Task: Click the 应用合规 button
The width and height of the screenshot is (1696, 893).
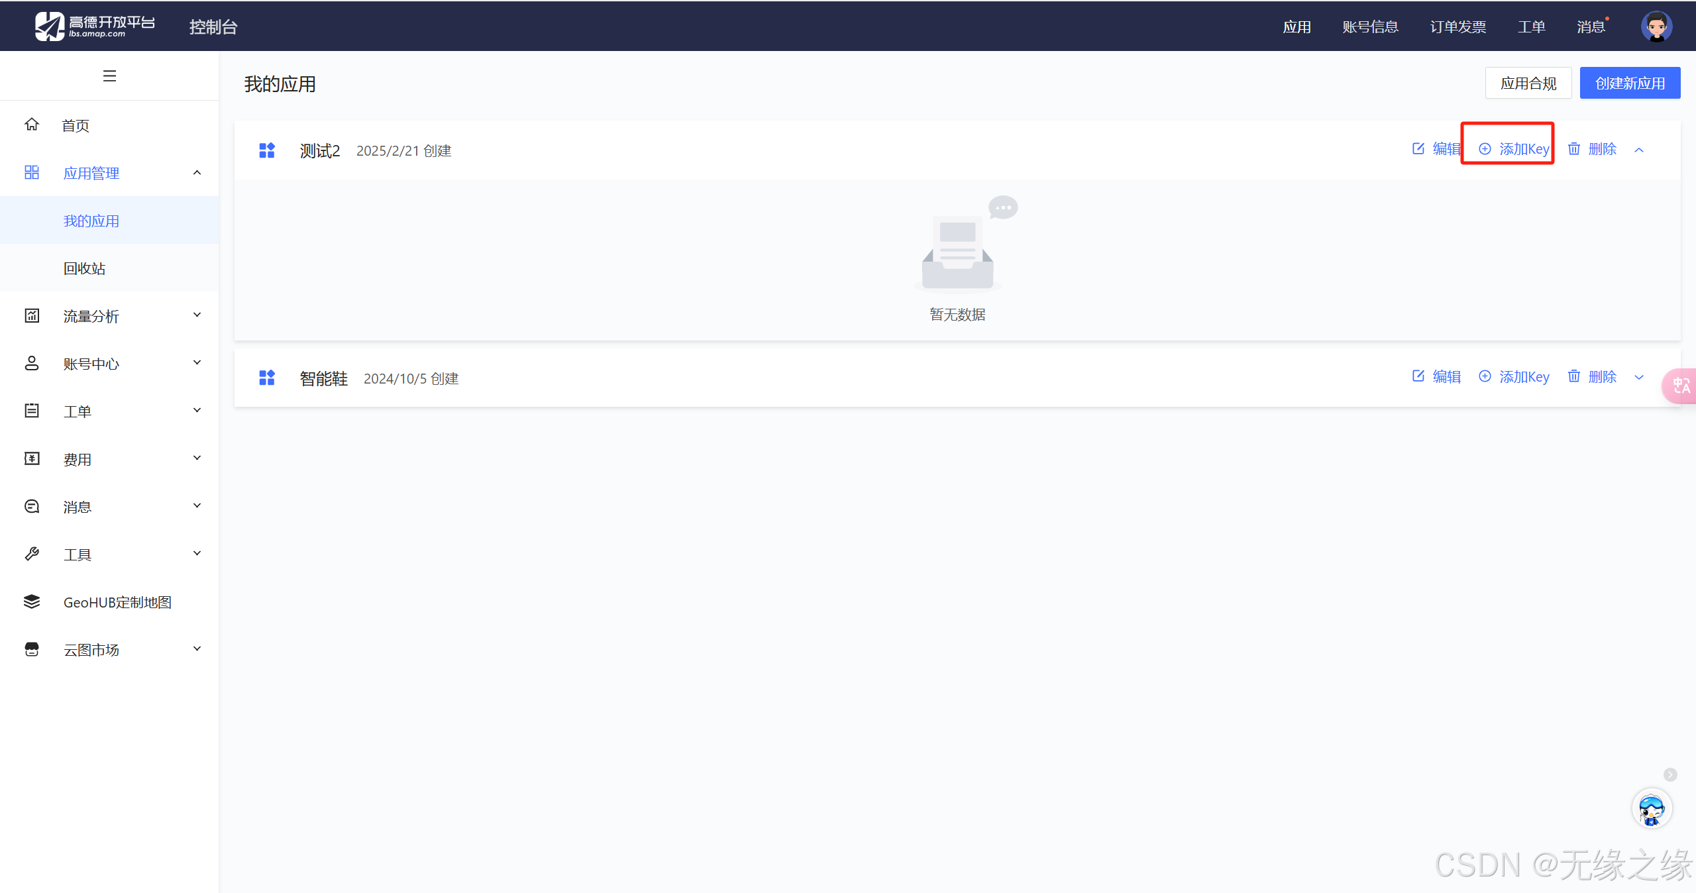Action: point(1528,83)
